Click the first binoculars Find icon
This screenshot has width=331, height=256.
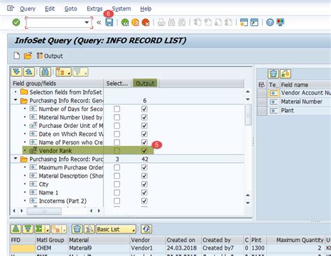172,22
